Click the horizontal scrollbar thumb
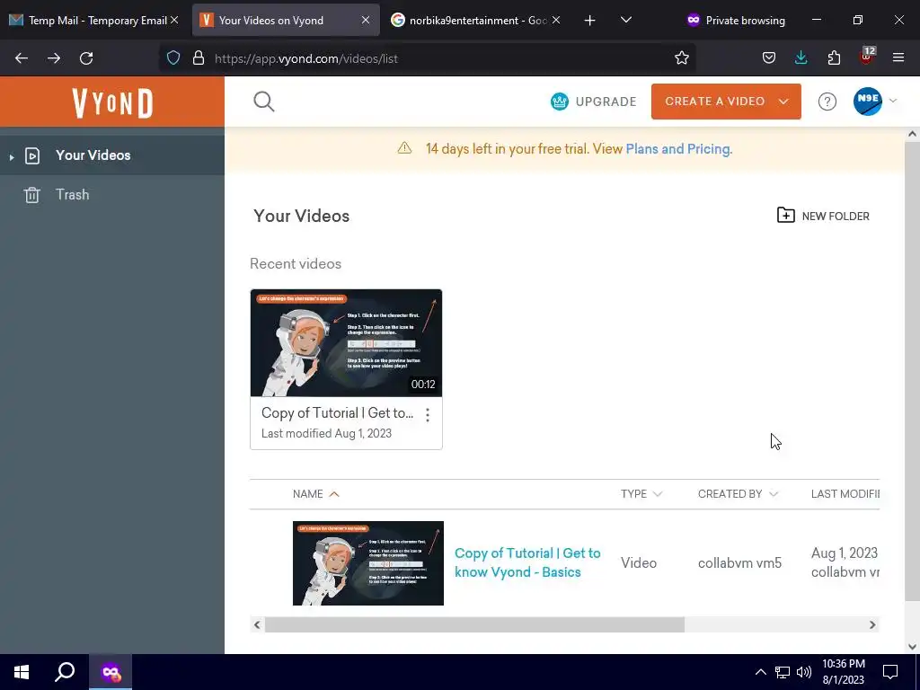 (474, 625)
